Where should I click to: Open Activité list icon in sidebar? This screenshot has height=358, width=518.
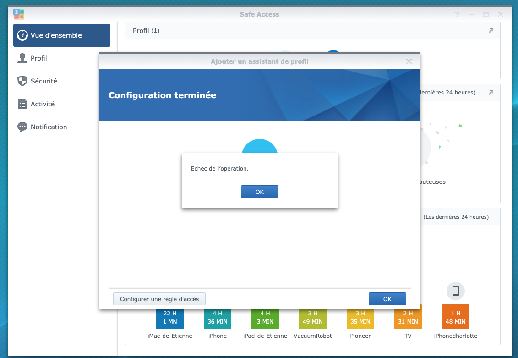pyautogui.click(x=22, y=104)
